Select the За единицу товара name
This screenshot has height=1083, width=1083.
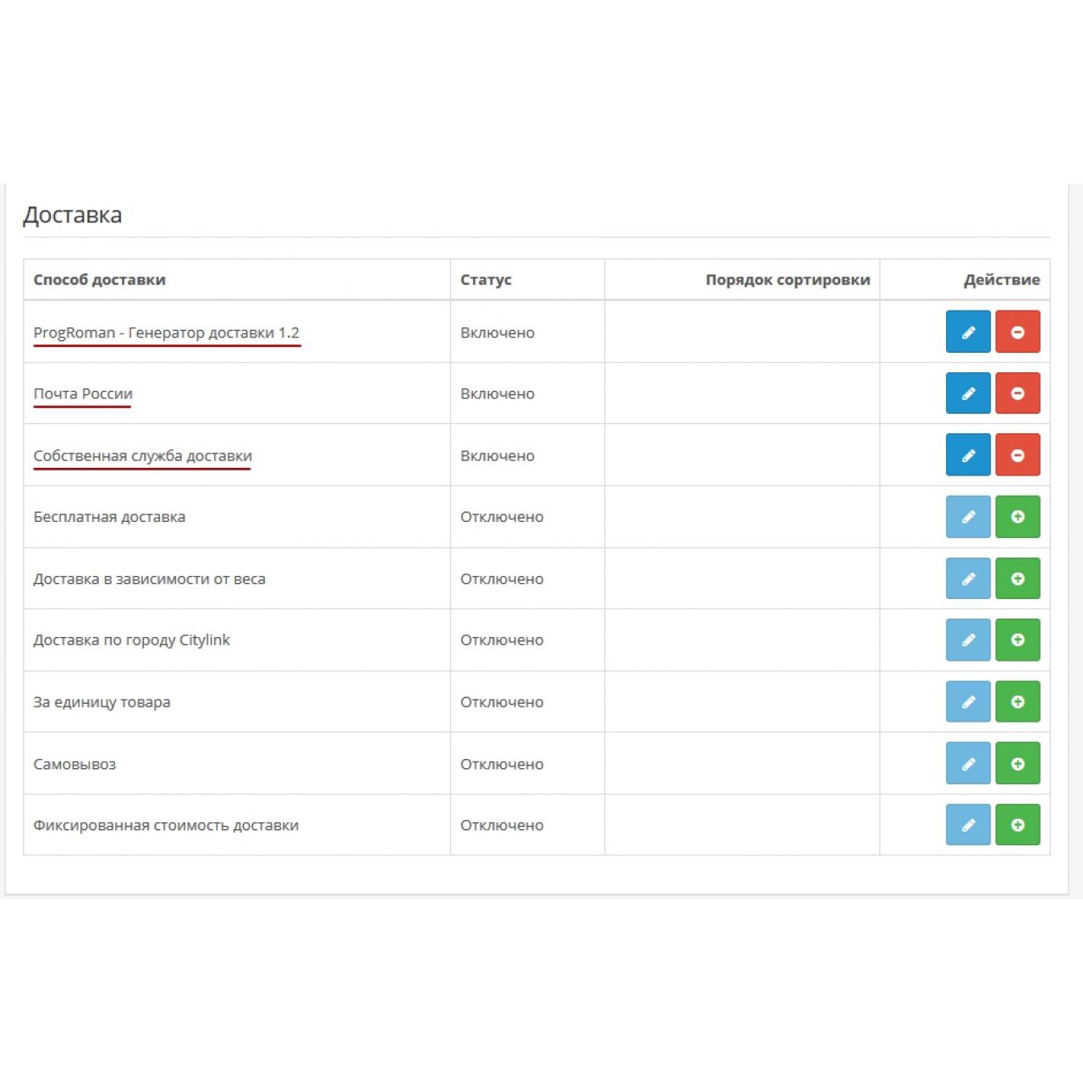102,702
